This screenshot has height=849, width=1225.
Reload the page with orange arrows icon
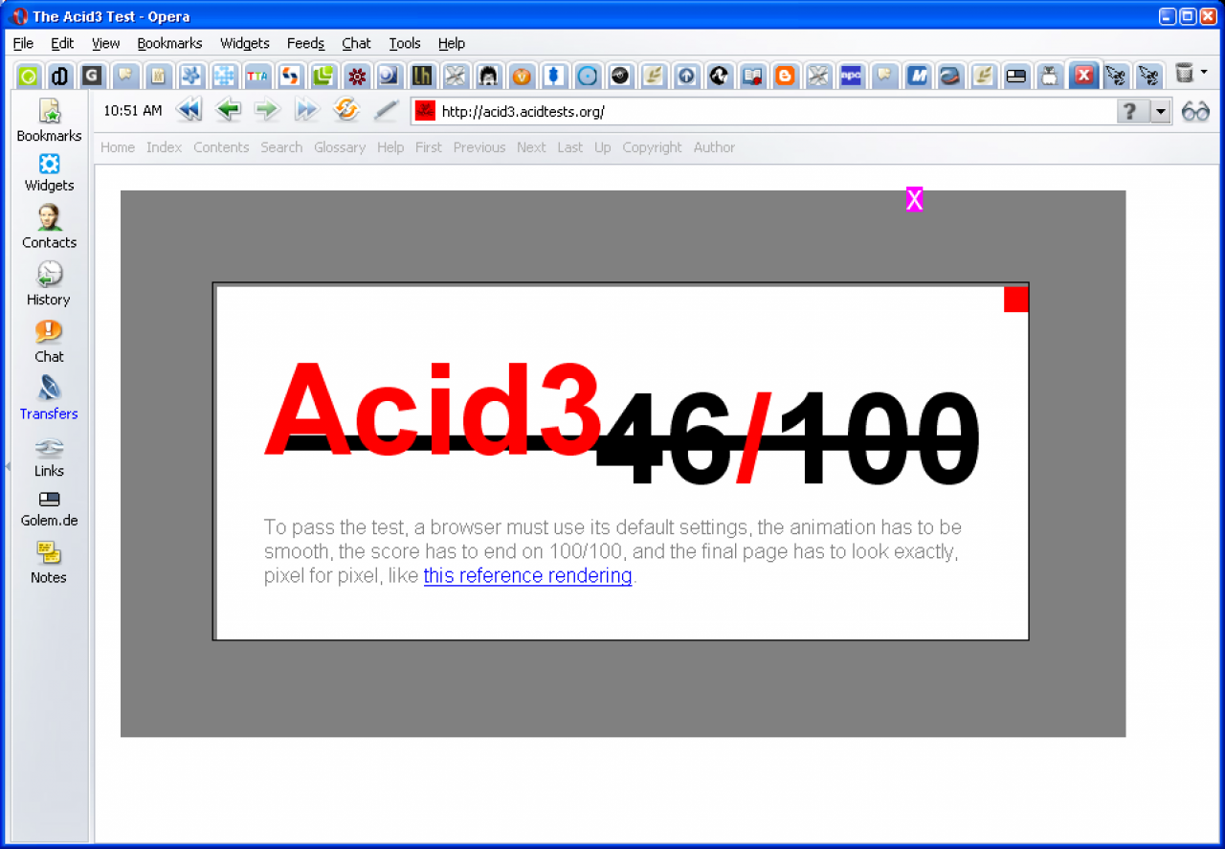pos(345,110)
